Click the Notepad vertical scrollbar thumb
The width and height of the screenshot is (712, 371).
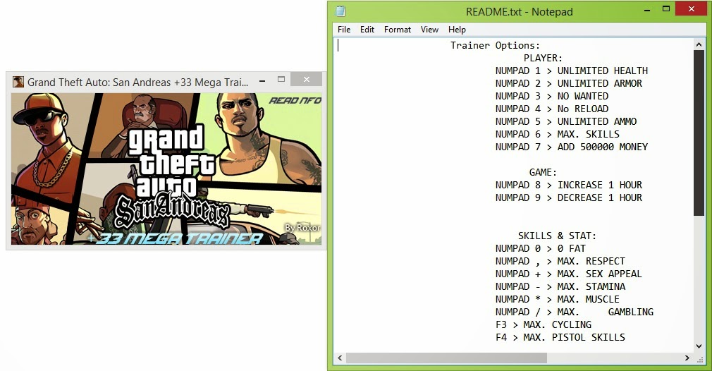coord(699,133)
